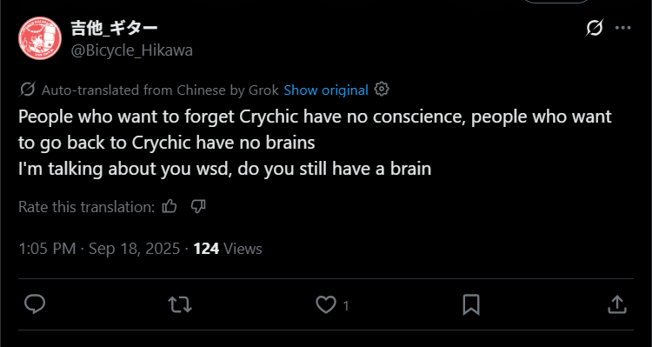This screenshot has height=347, width=652.
Task: Open translation settings gear icon
Action: pyautogui.click(x=382, y=89)
